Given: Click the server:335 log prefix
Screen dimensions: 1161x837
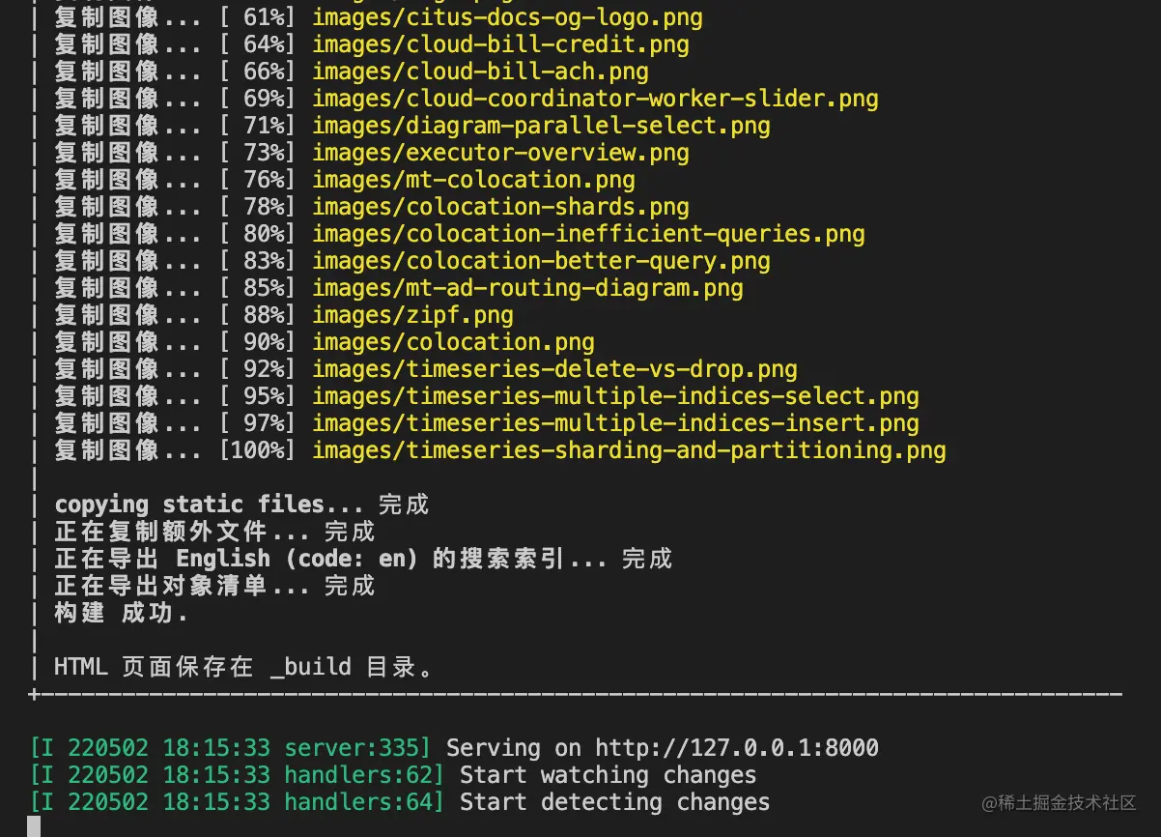Looking at the screenshot, I should pos(356,748).
